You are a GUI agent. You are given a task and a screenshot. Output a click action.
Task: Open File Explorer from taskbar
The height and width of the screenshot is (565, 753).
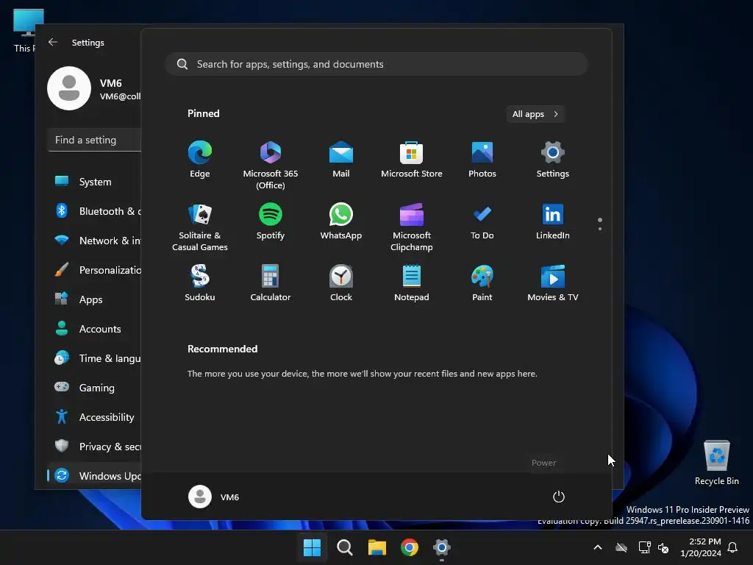coord(377,547)
